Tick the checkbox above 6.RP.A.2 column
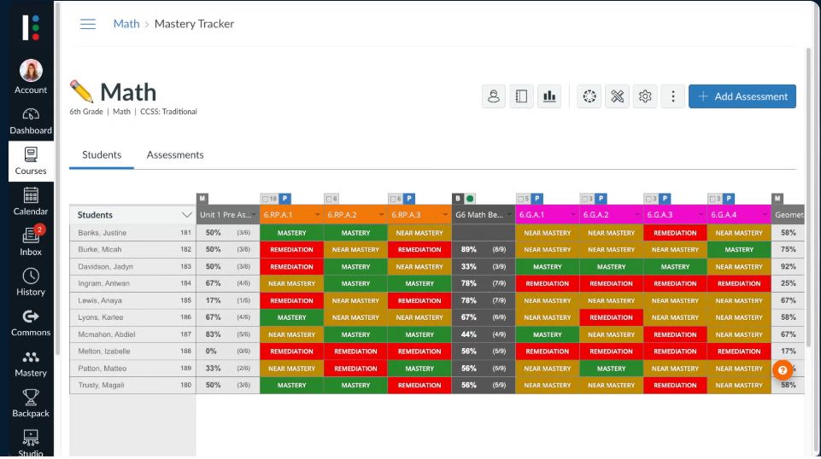 click(330, 199)
